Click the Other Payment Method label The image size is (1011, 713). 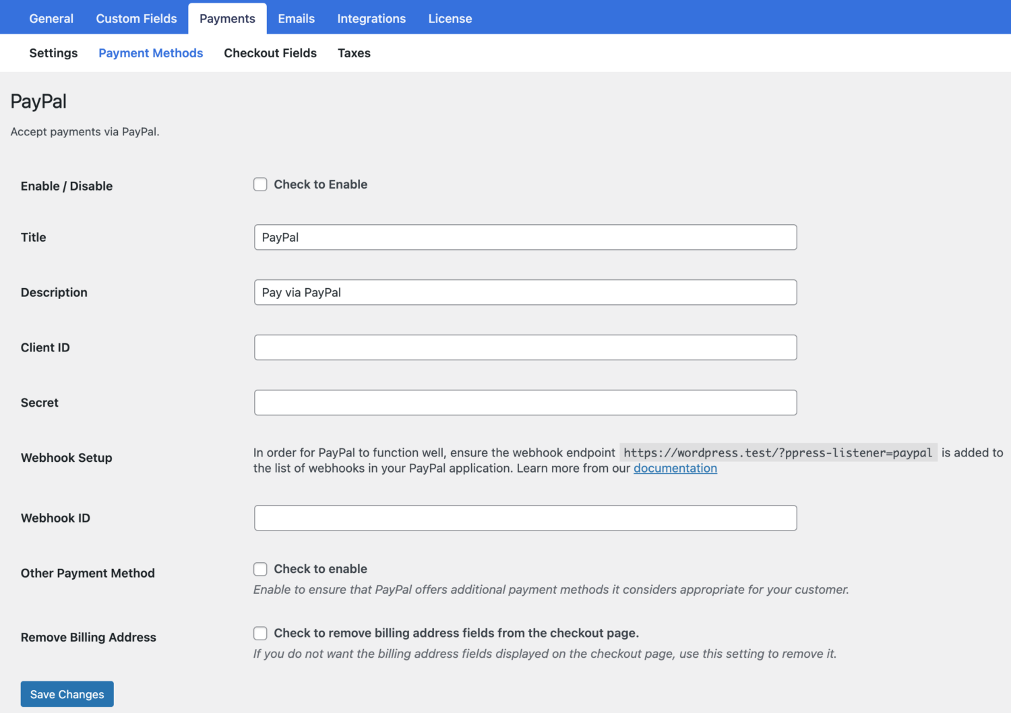[x=88, y=573]
